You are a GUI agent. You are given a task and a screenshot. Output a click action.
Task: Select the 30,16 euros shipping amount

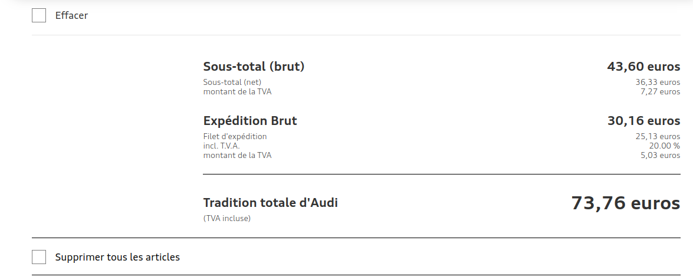pyautogui.click(x=643, y=121)
